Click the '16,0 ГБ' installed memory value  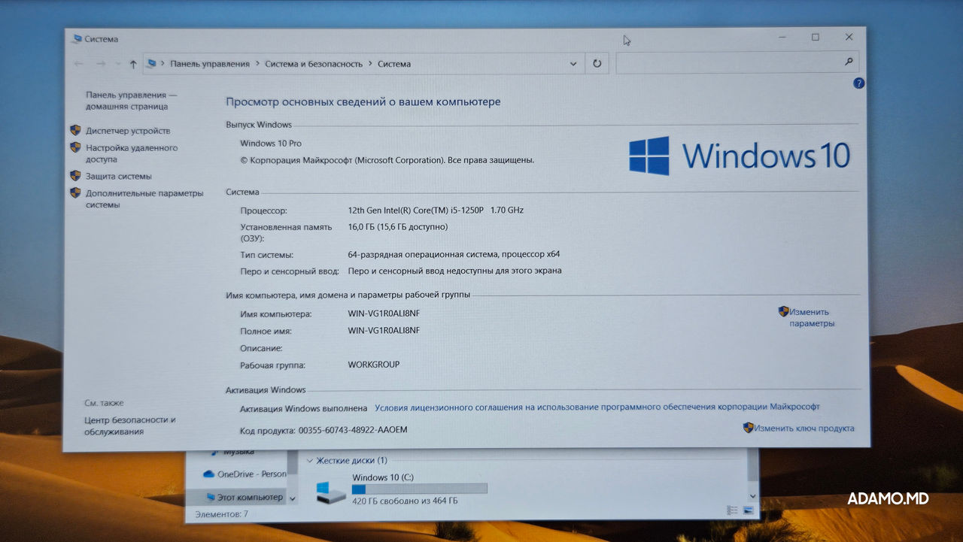pos(398,226)
